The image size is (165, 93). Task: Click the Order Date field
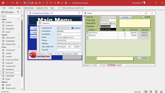point(108,20)
